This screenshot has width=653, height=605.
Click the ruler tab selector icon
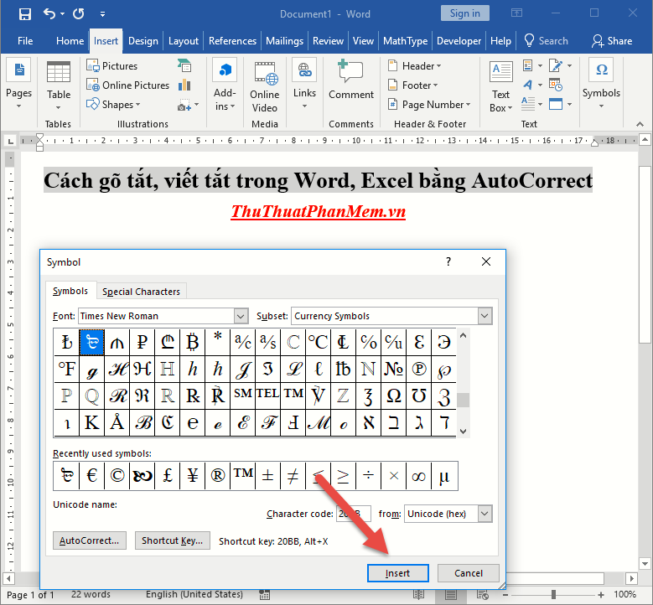pyautogui.click(x=10, y=142)
